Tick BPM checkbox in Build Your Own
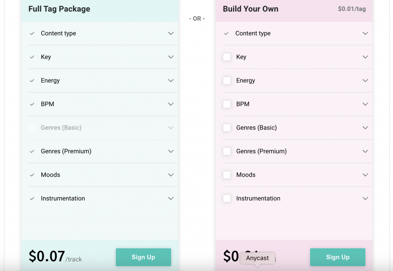 point(227,104)
